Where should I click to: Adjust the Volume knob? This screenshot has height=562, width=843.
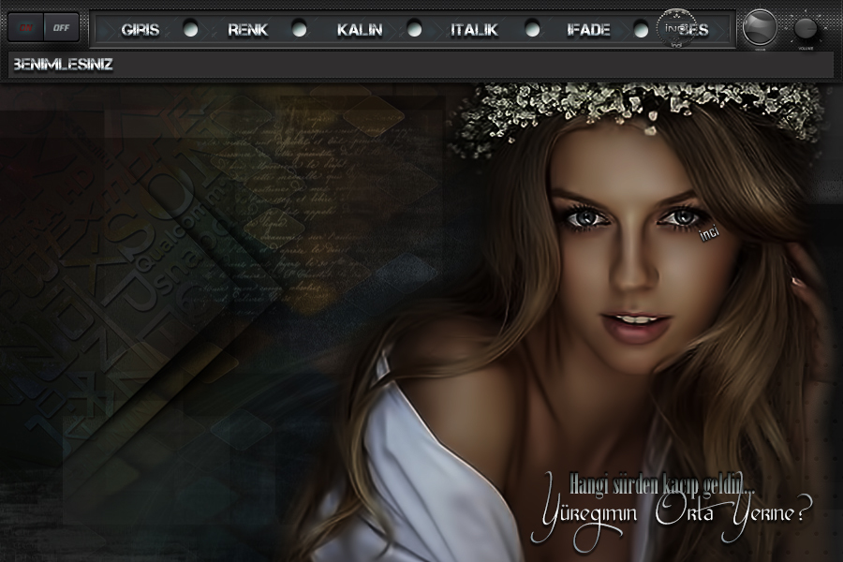(805, 28)
